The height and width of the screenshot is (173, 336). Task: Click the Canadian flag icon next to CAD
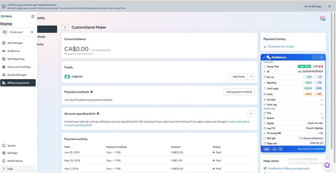[321, 66]
